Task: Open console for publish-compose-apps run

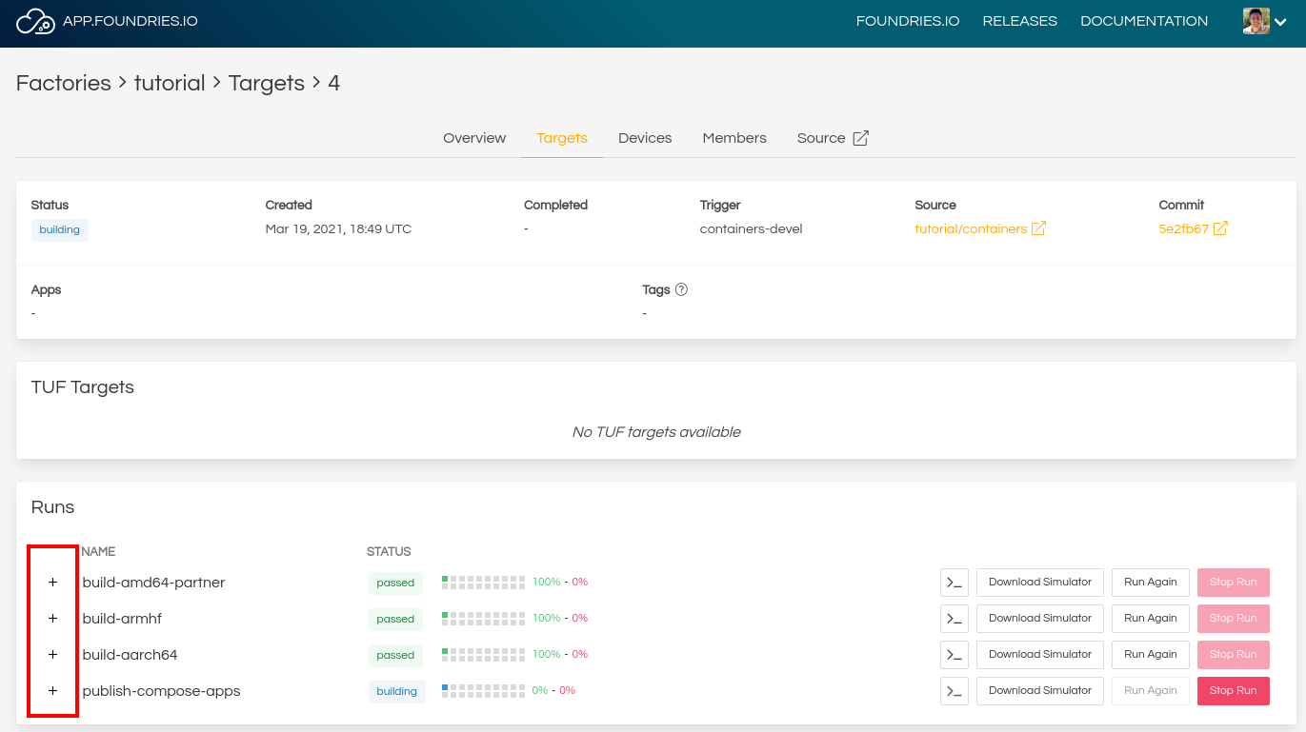Action: pyautogui.click(x=954, y=691)
